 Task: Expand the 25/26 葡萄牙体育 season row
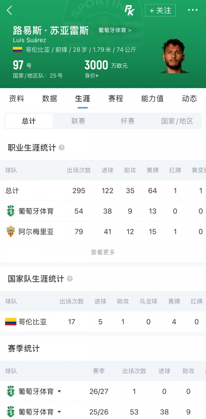59,412
